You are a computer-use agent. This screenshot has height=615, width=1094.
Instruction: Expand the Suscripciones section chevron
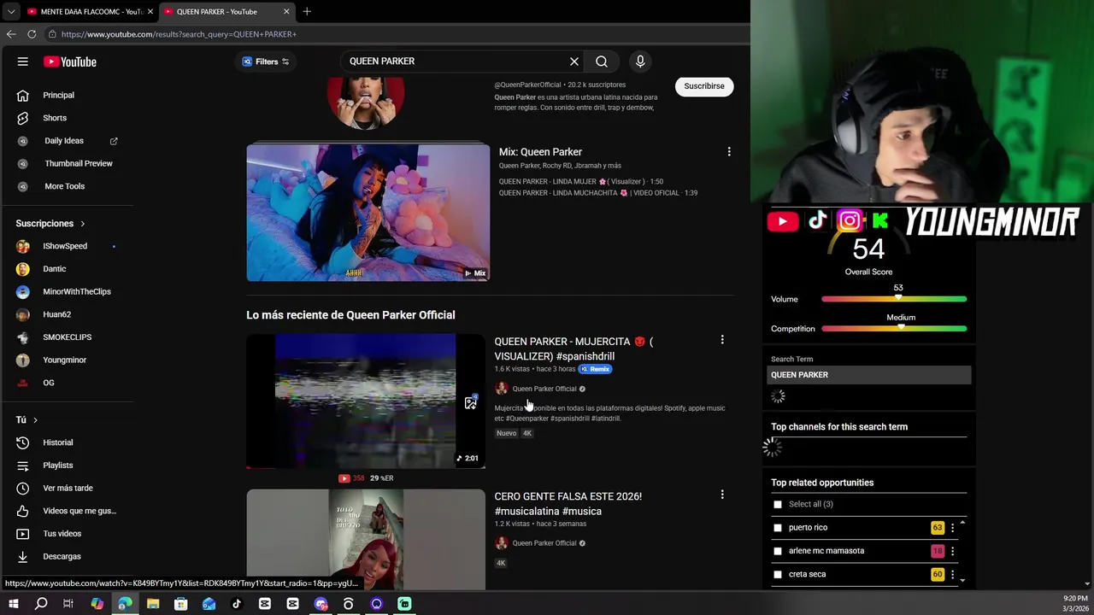pyautogui.click(x=83, y=224)
